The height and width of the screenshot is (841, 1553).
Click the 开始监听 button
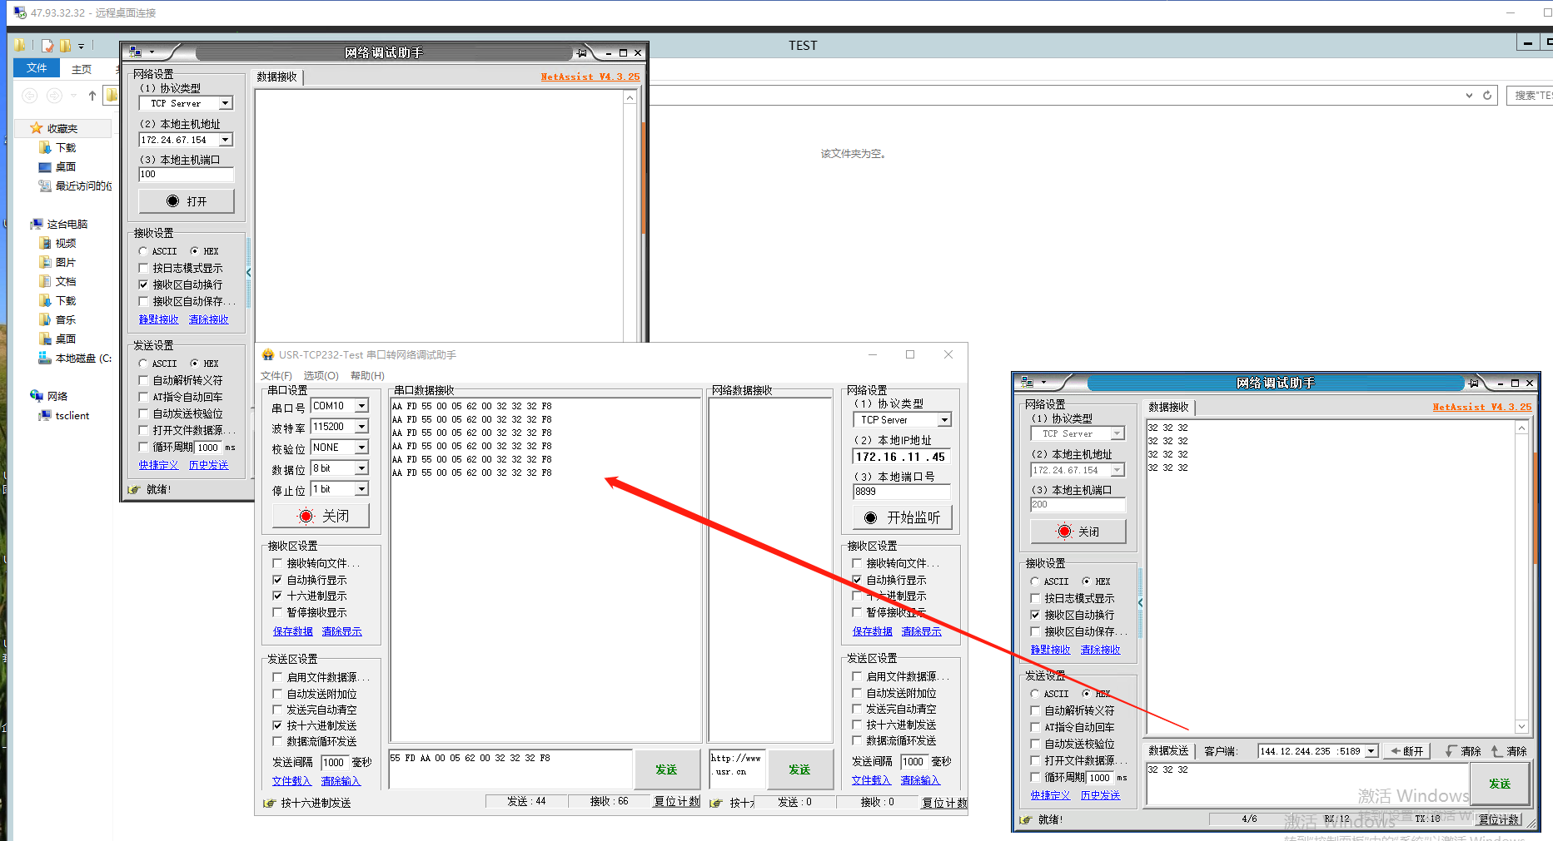[902, 517]
